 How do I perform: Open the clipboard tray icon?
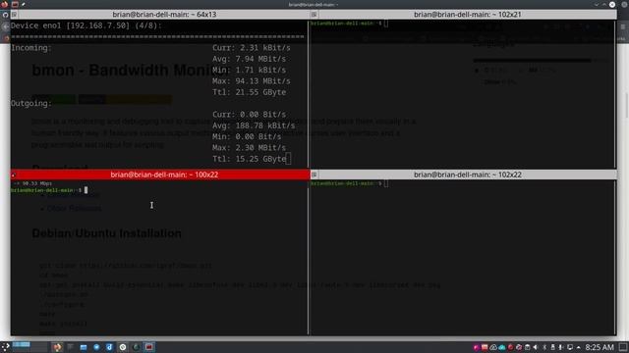[x=528, y=347]
